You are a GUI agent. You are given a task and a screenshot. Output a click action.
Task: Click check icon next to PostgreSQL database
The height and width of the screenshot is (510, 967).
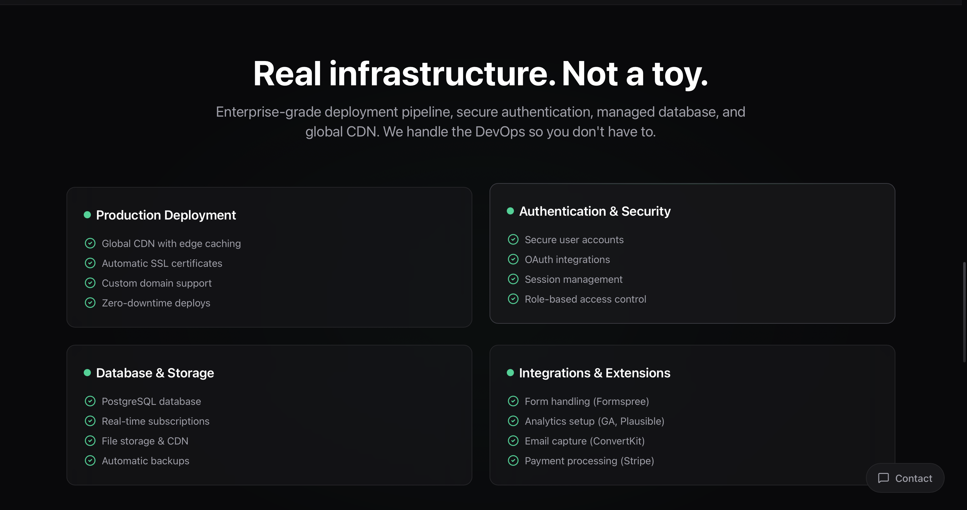(x=90, y=401)
